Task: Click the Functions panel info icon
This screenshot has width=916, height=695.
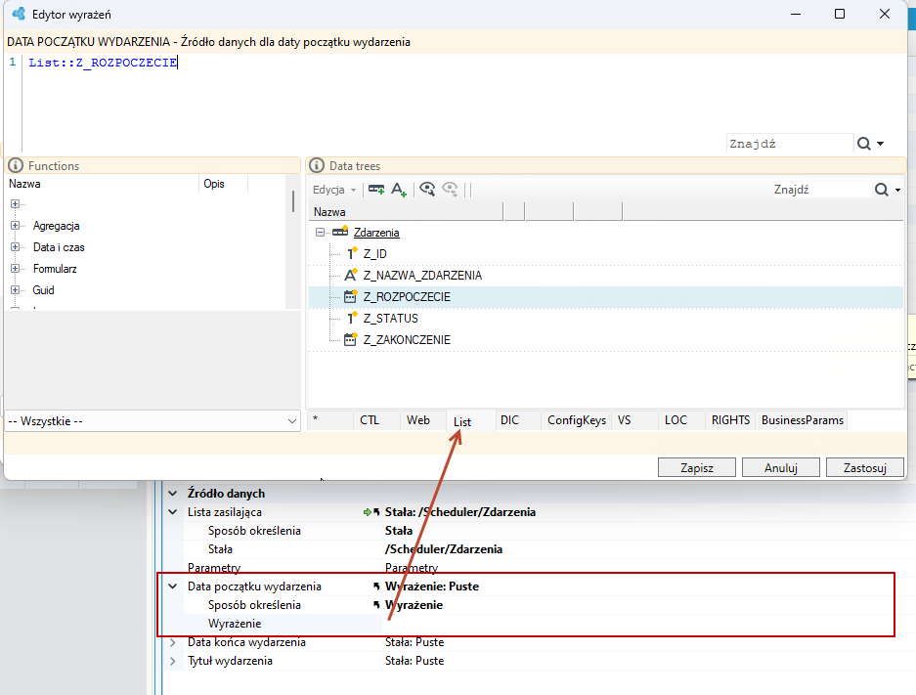Action: pyautogui.click(x=16, y=165)
